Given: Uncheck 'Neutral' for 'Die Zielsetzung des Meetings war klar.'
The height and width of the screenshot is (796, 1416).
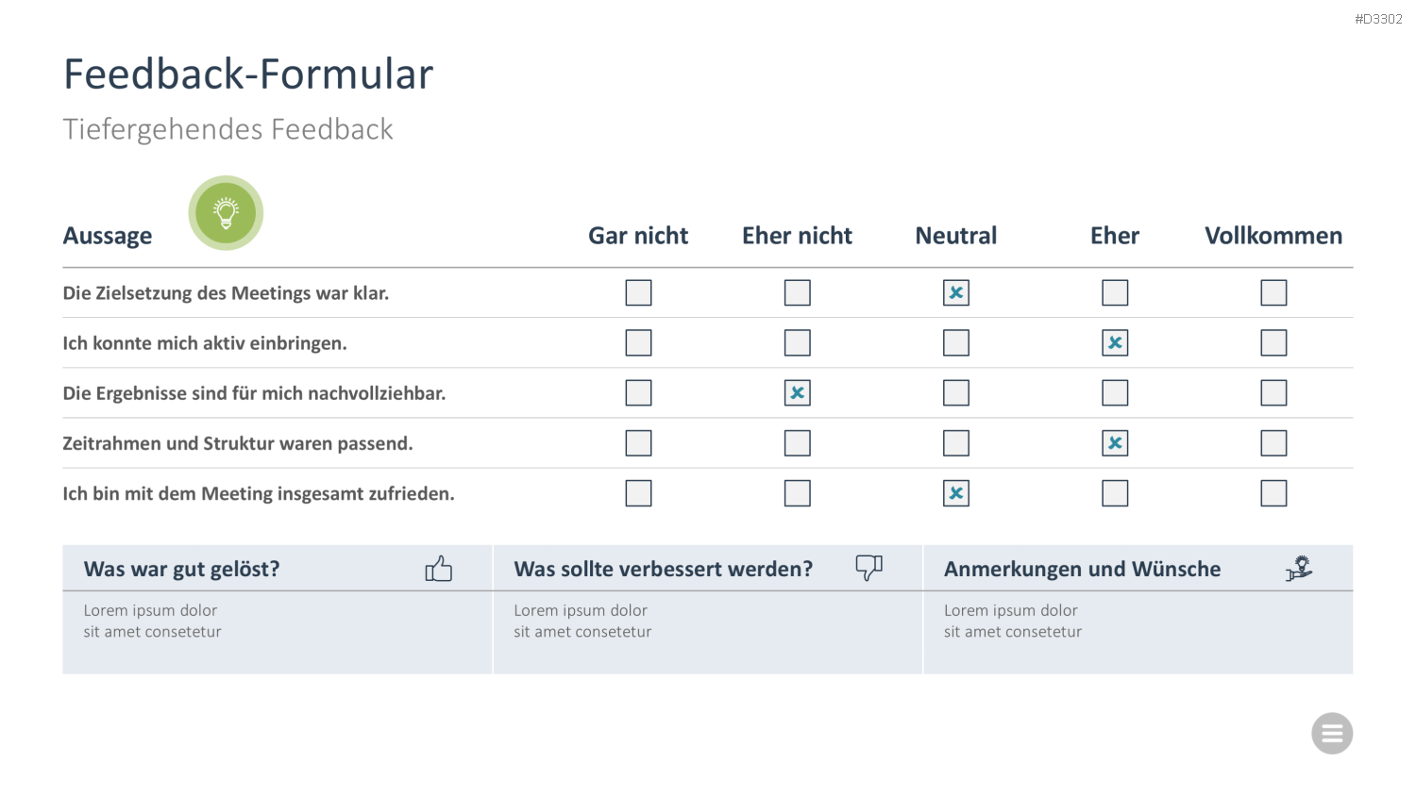Looking at the screenshot, I should [x=956, y=293].
